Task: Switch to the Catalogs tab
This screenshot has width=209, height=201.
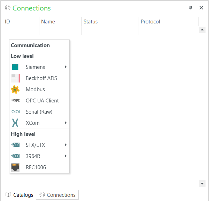Action: point(20,195)
